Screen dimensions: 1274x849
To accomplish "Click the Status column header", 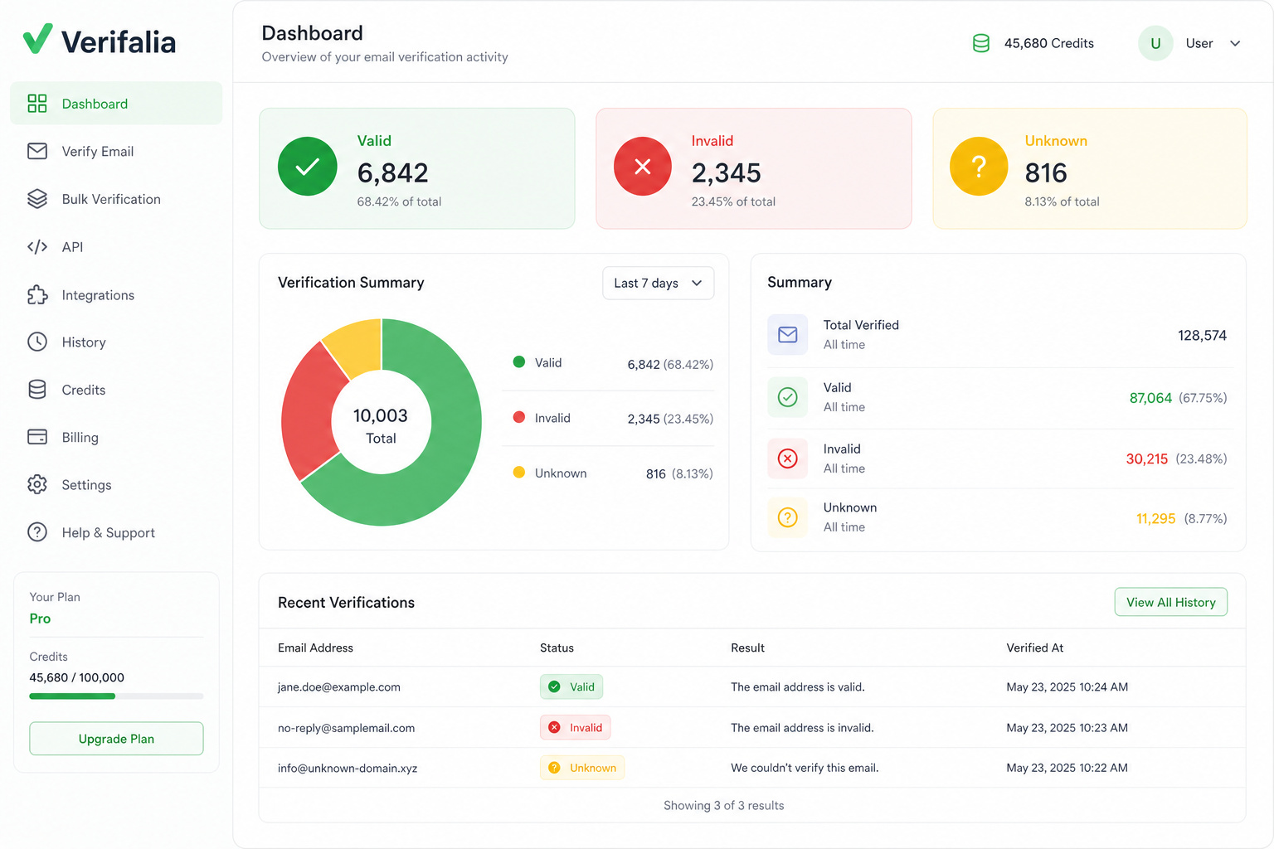I will click(x=557, y=648).
